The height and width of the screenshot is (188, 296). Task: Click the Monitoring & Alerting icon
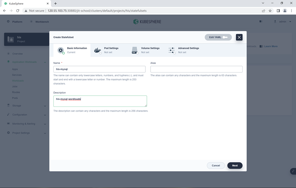tap(8, 123)
